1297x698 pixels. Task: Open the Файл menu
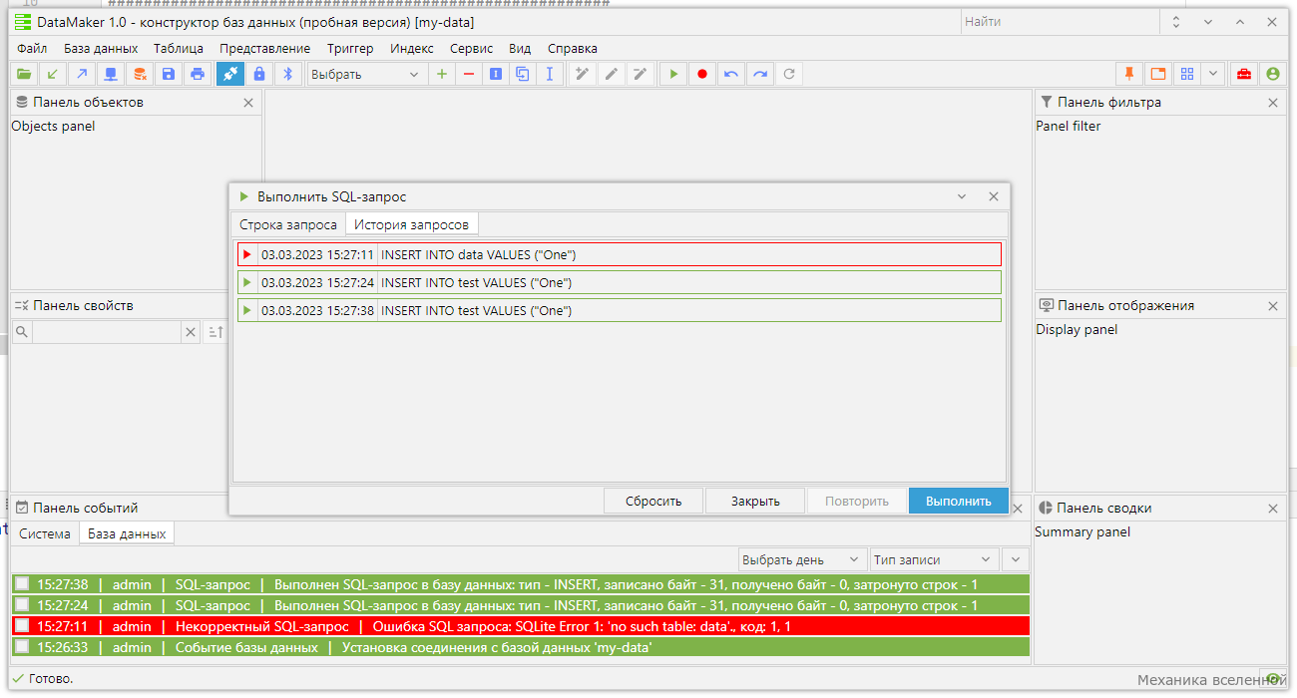point(32,48)
